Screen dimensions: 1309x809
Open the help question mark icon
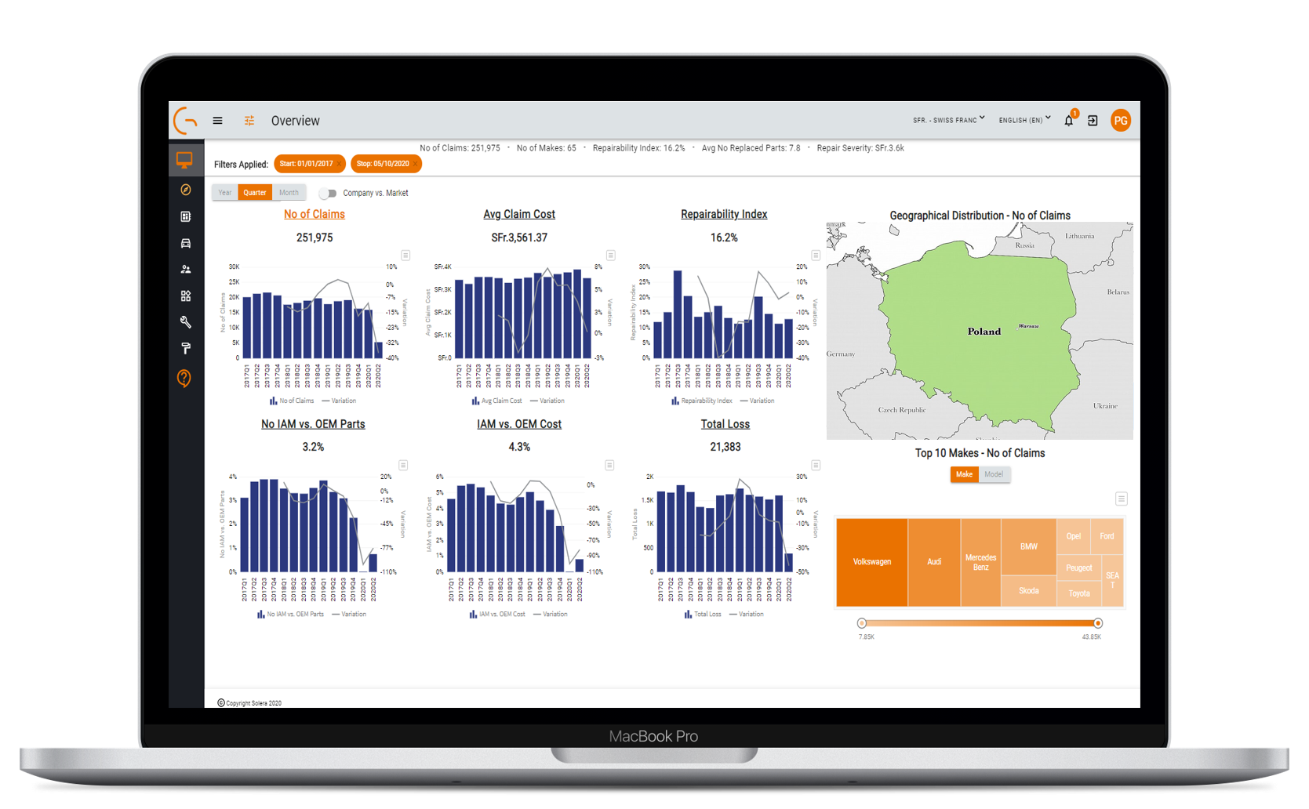184,379
